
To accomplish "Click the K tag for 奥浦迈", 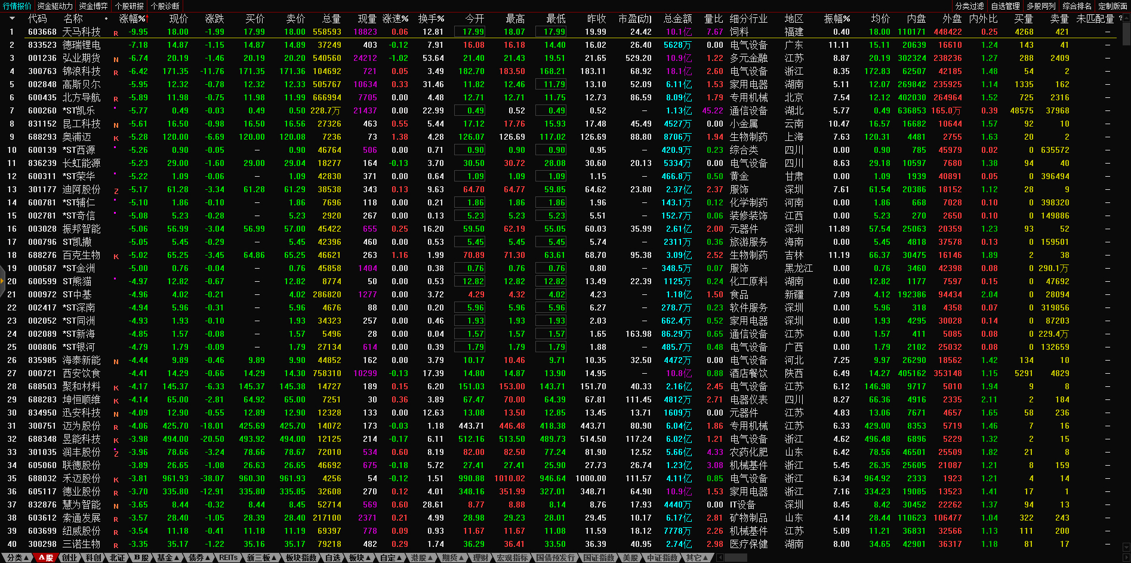I will (x=116, y=139).
